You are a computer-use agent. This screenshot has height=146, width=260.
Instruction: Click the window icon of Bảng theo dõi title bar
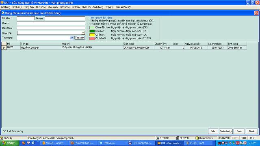click(x=3, y=13)
